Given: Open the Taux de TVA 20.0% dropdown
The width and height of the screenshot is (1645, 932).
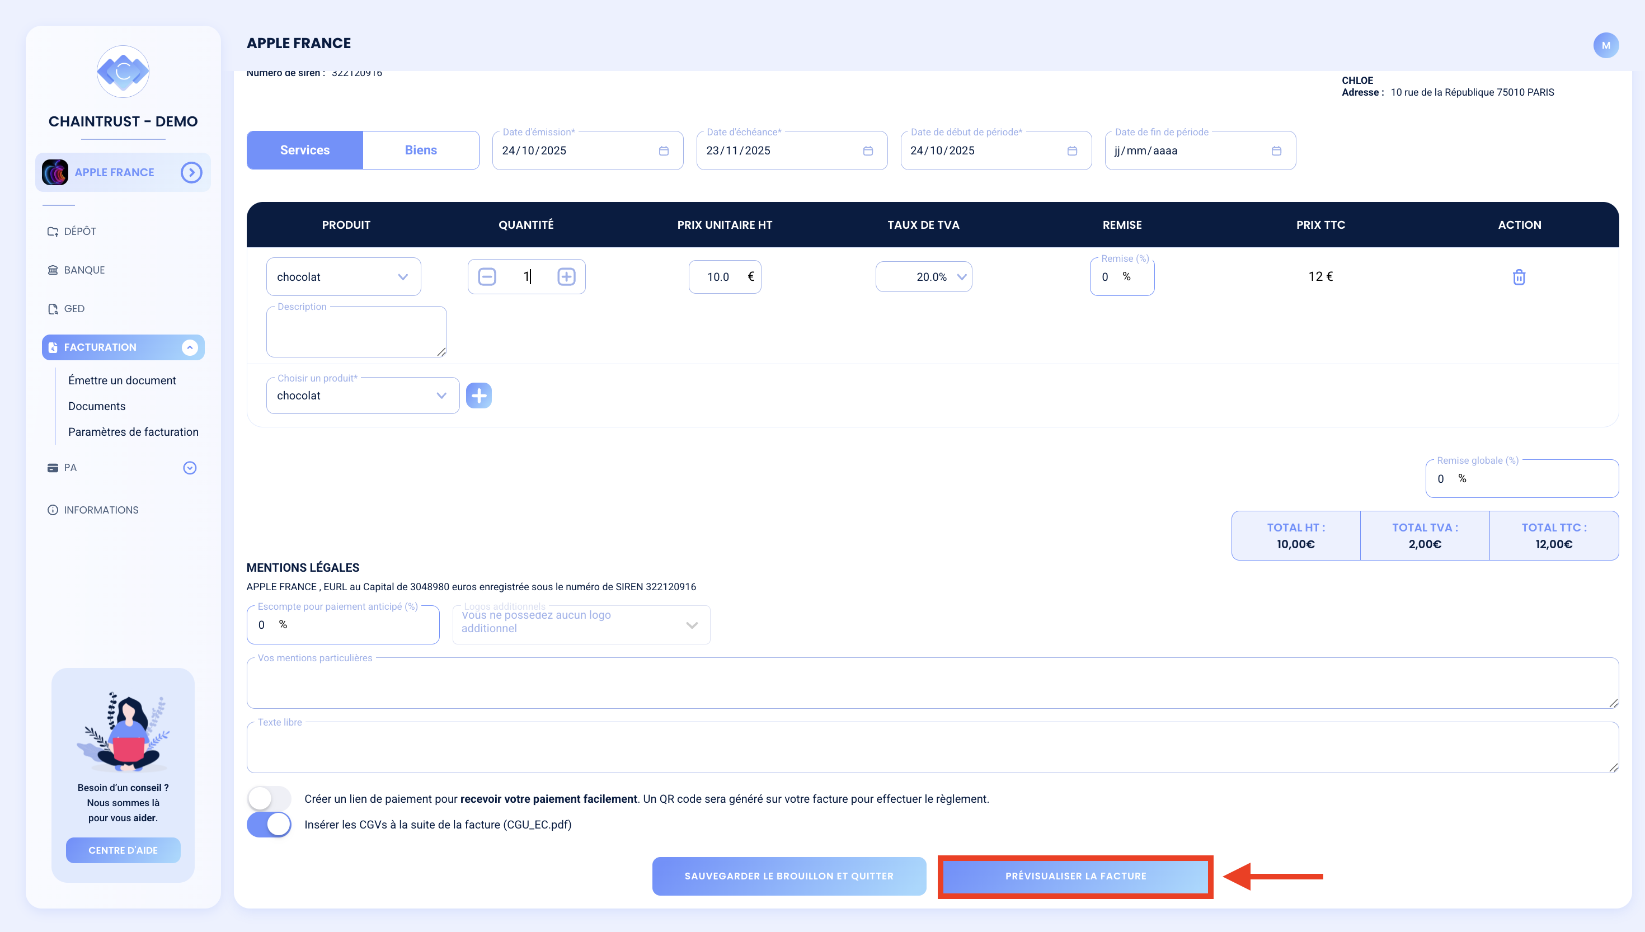Looking at the screenshot, I should [x=924, y=276].
